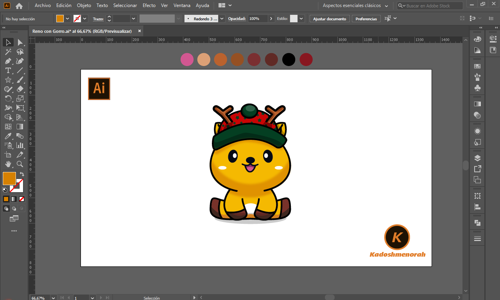Select the Hand tool
The width and height of the screenshot is (500, 300).
point(8,164)
